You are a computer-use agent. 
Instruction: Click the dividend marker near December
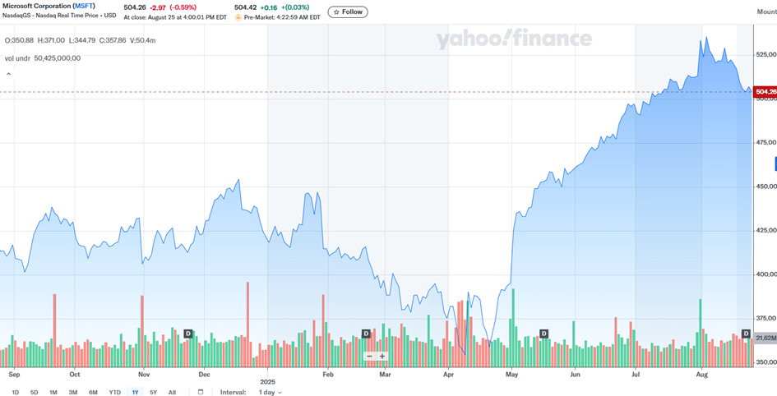click(188, 334)
